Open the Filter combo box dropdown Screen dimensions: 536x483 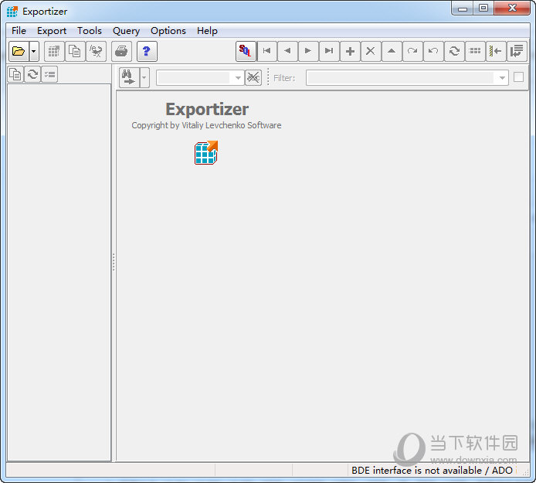point(502,78)
